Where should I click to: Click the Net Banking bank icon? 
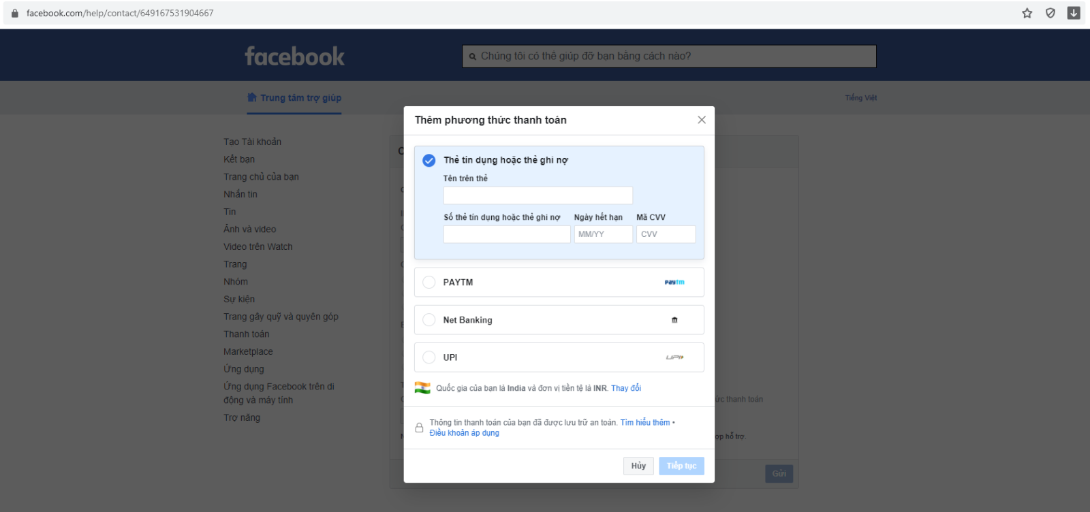tap(674, 320)
